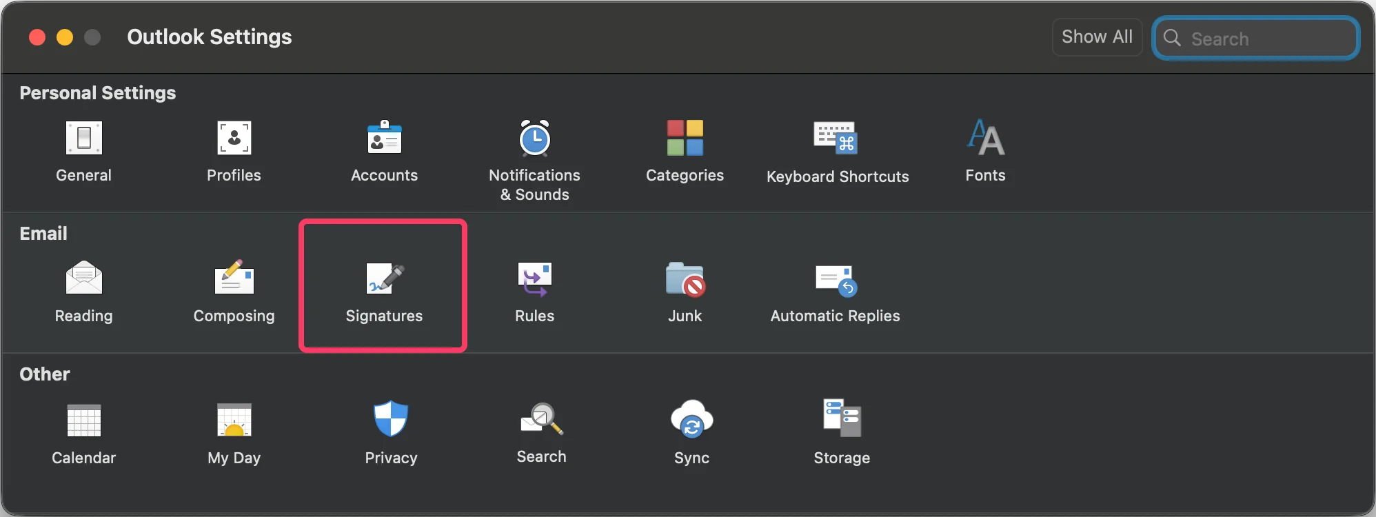1376x517 pixels.
Task: Open the Storage settings
Action: click(842, 434)
